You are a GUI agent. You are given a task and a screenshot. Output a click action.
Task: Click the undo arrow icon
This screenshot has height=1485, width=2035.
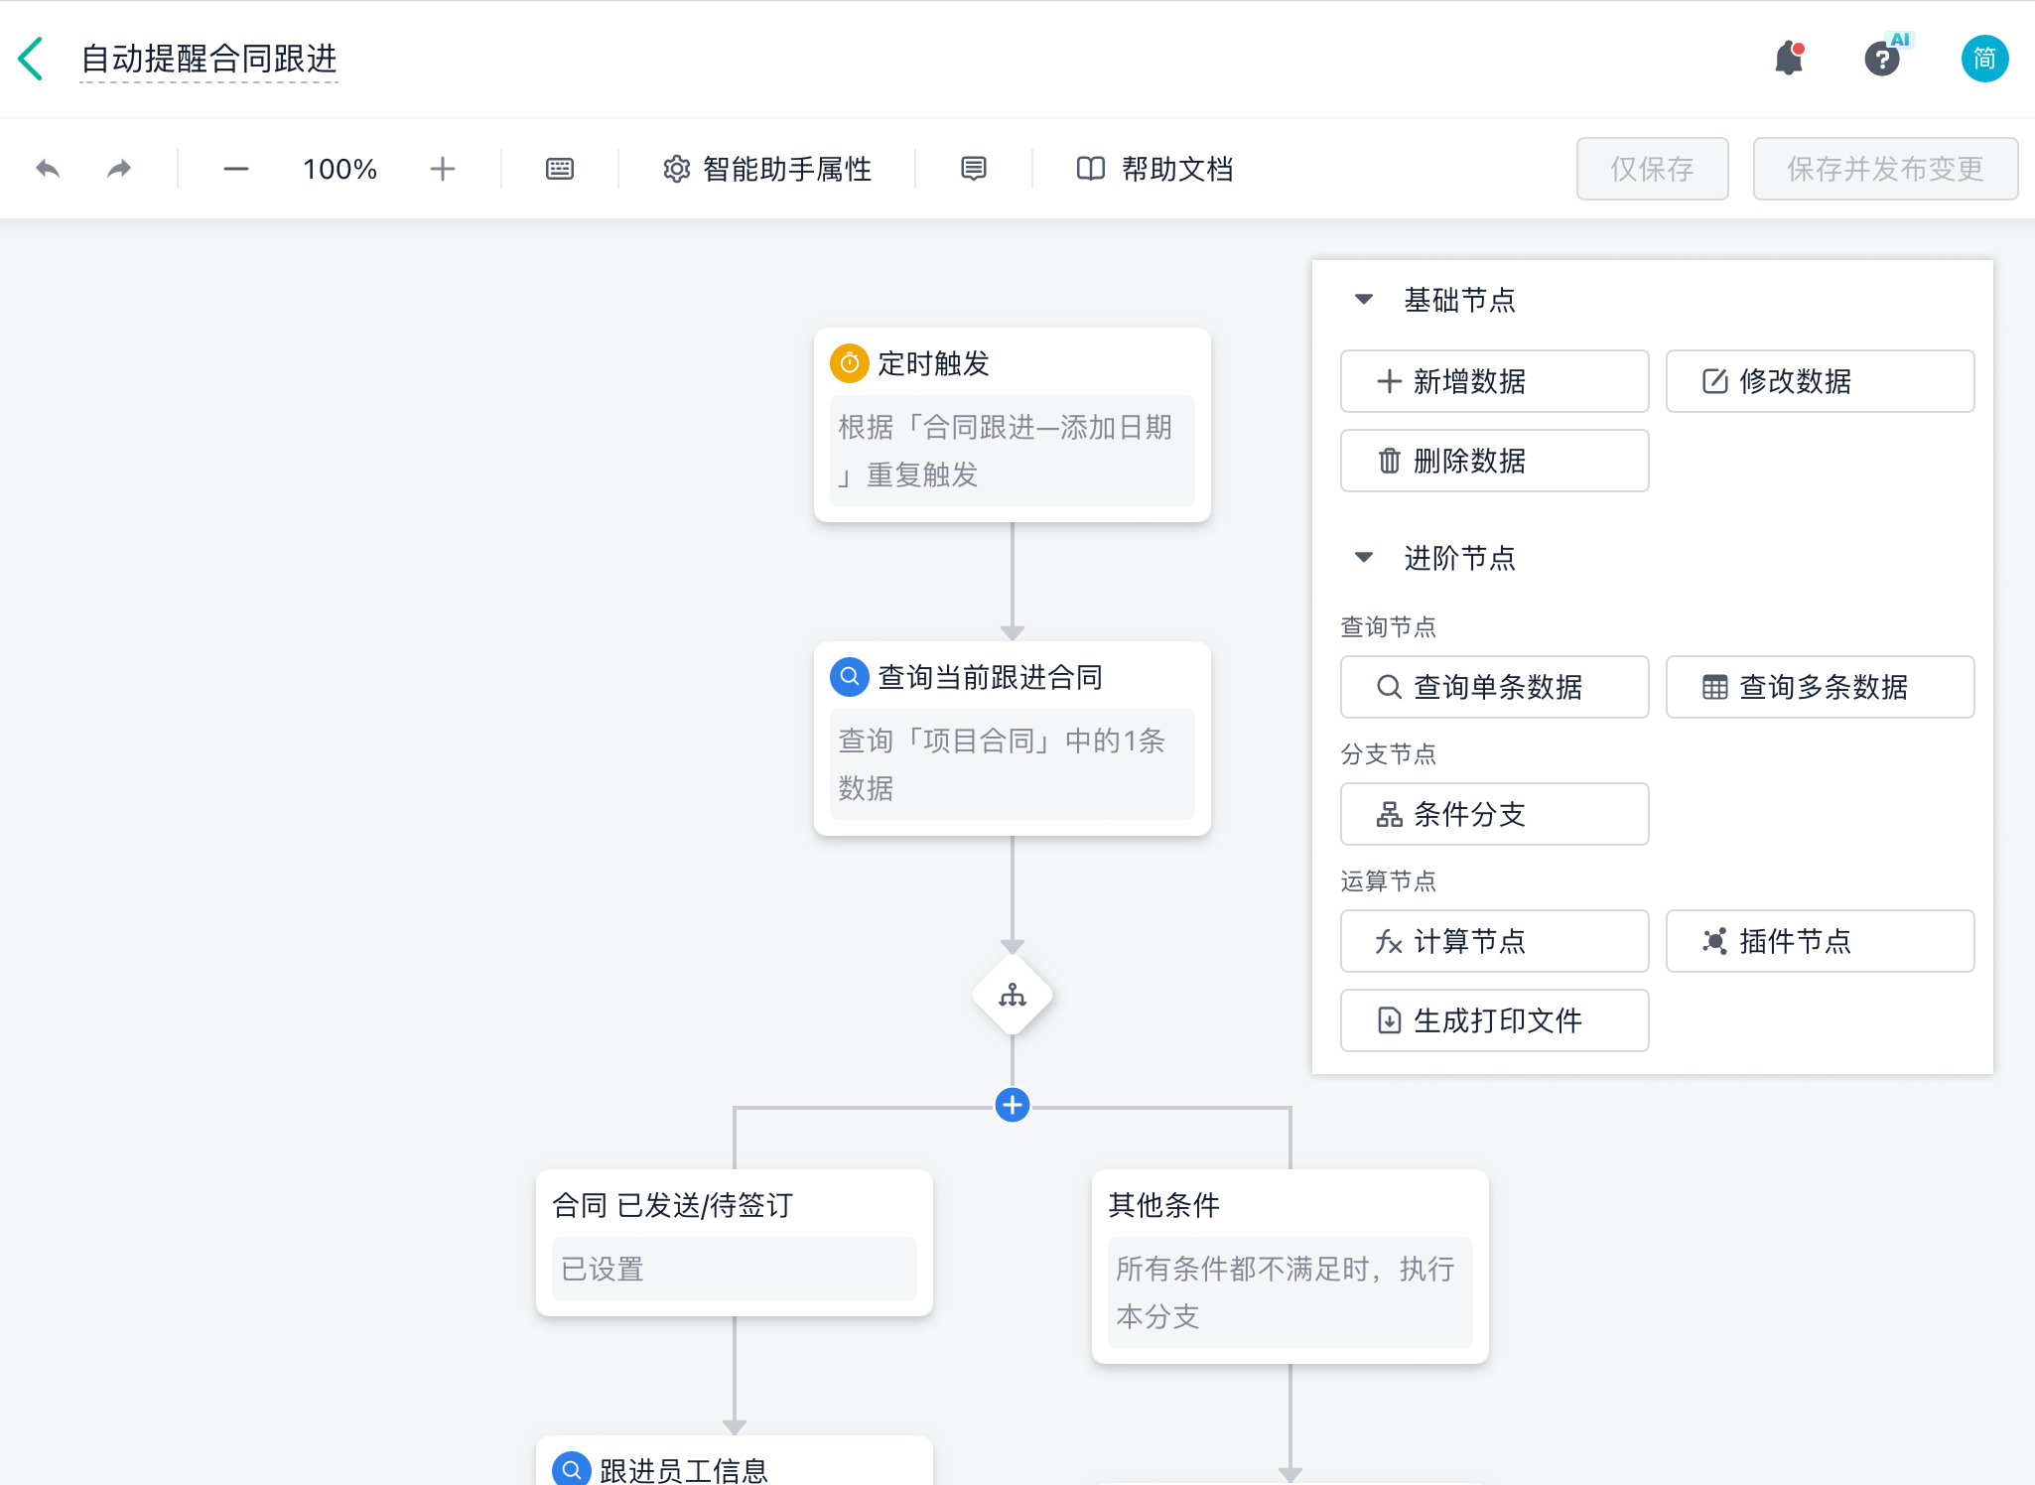(x=48, y=169)
